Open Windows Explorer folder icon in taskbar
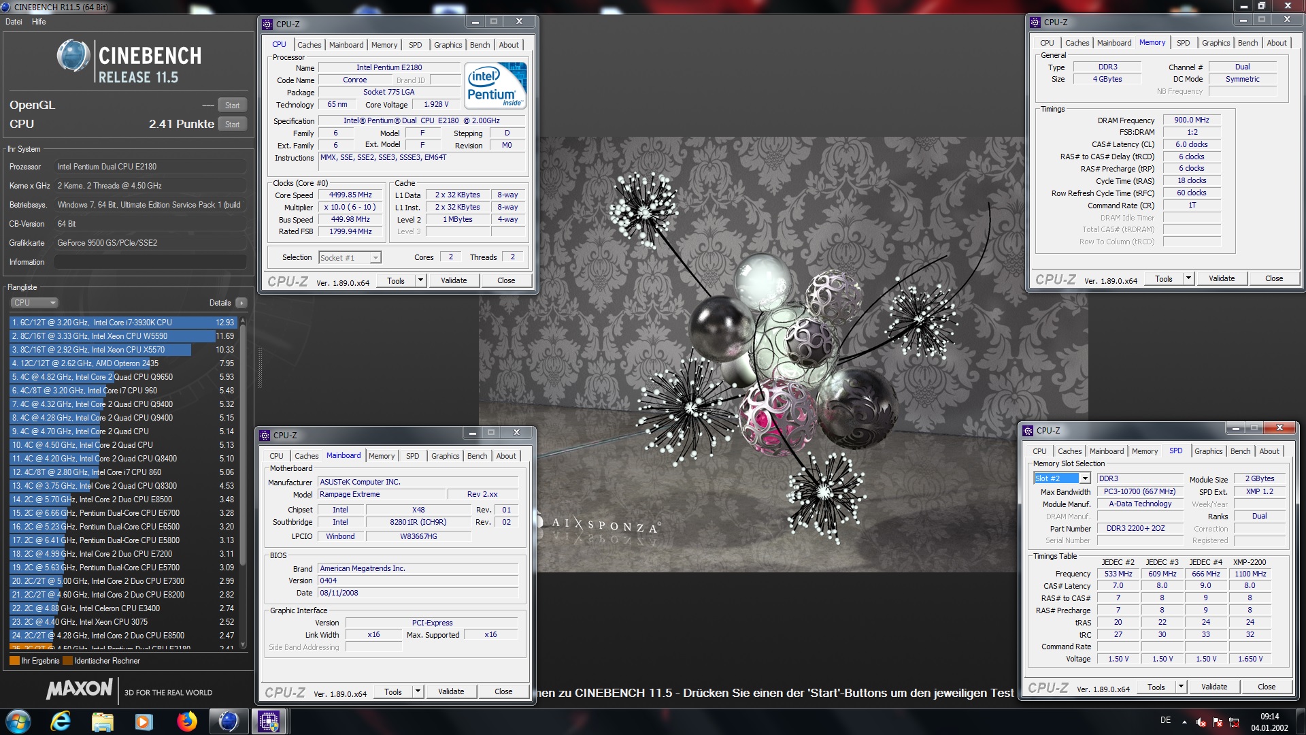 point(103,721)
